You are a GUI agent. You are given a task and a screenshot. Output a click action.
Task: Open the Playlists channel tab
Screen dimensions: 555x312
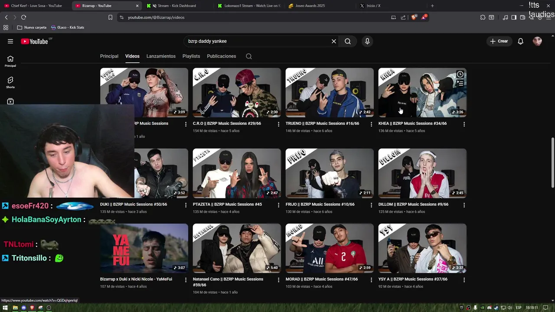(191, 56)
